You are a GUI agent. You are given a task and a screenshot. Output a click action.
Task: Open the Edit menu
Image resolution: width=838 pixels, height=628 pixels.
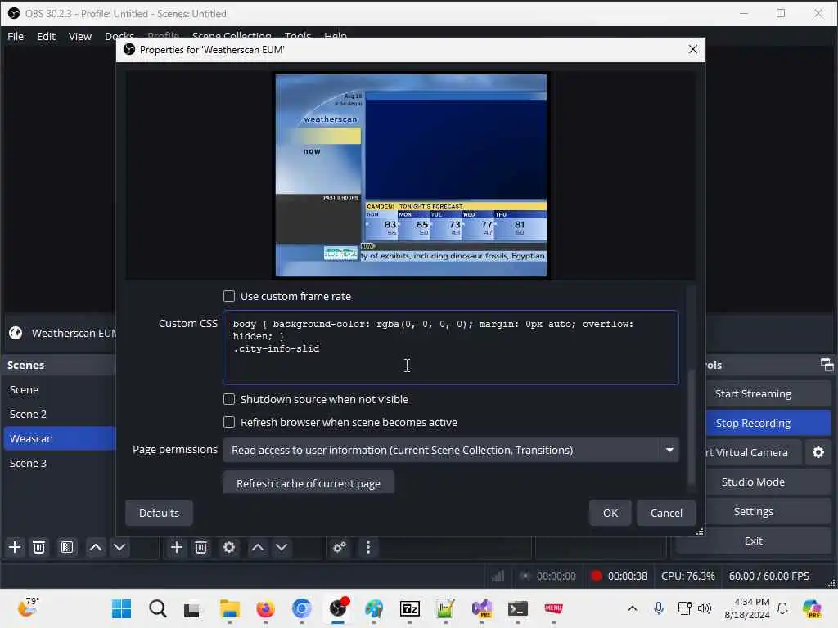click(x=46, y=36)
